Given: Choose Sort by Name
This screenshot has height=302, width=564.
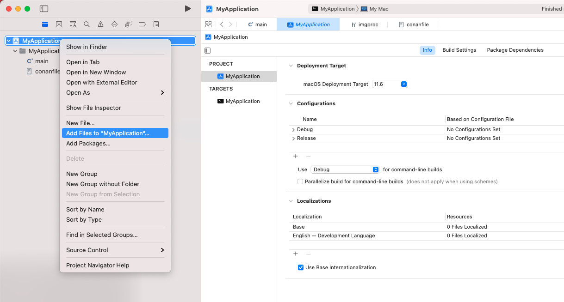Looking at the screenshot, I should (115, 209).
